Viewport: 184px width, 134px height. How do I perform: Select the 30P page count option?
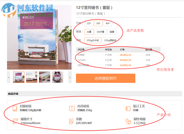(98, 23)
